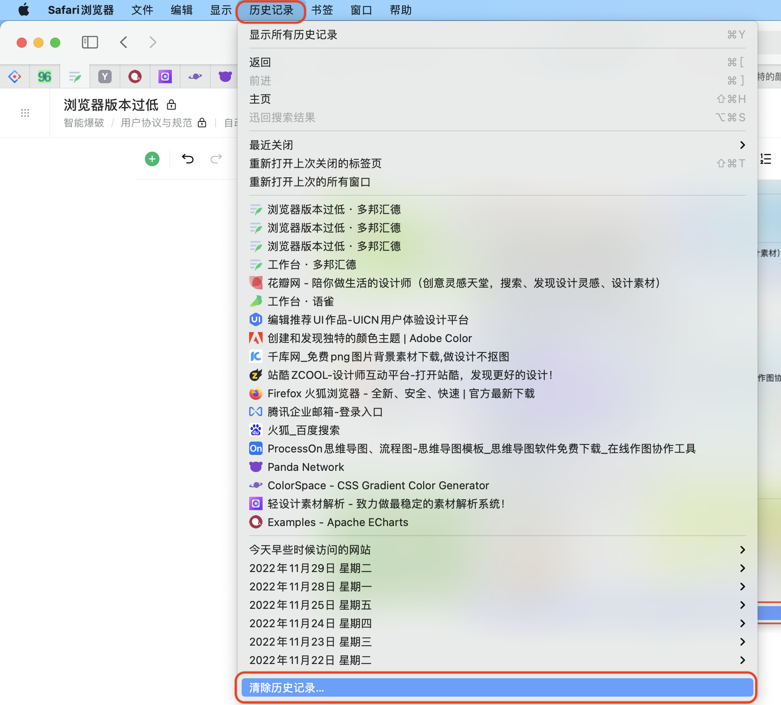
Task: Choose 清除历史记录 menu item
Action: pyautogui.click(x=497, y=688)
